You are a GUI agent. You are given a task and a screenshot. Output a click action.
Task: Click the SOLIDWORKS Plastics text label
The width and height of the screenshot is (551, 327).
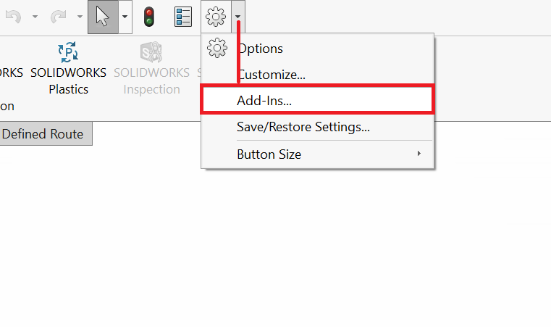(68, 80)
